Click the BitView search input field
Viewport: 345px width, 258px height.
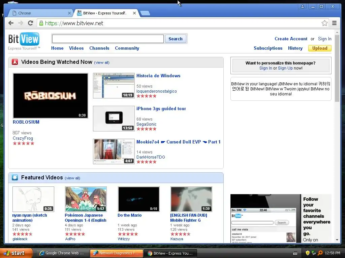click(x=108, y=39)
